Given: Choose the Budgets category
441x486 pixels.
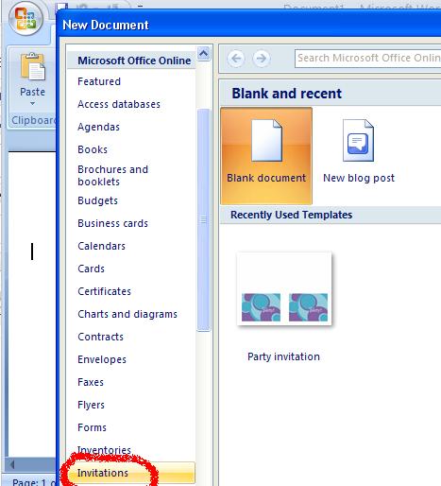Looking at the screenshot, I should coord(97,200).
